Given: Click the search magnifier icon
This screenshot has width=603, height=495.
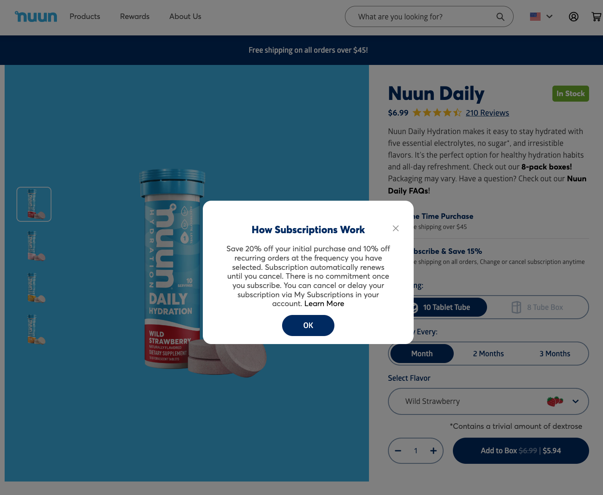Looking at the screenshot, I should coord(500,17).
